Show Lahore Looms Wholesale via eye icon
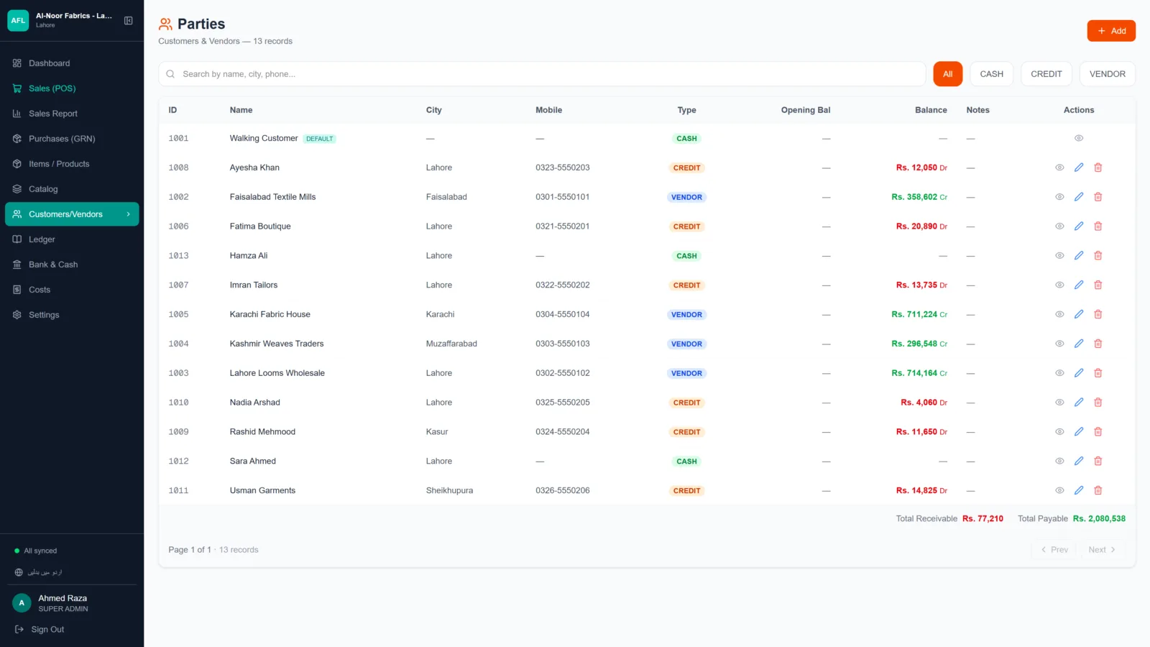This screenshot has height=647, width=1150. coord(1059,373)
